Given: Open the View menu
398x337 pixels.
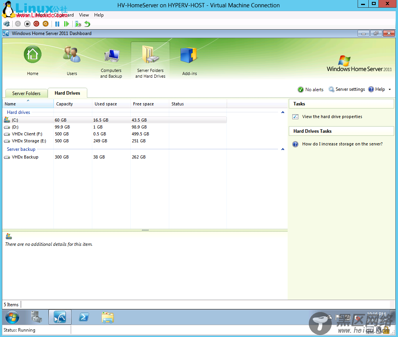Looking at the screenshot, I should click(84, 15).
